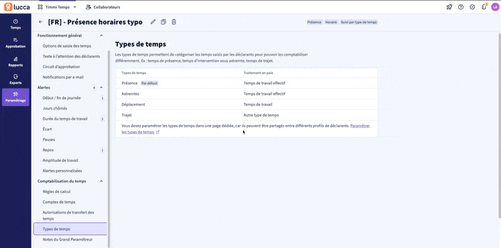Open the rocket icon in header
The image size is (501, 248).
(449, 7)
